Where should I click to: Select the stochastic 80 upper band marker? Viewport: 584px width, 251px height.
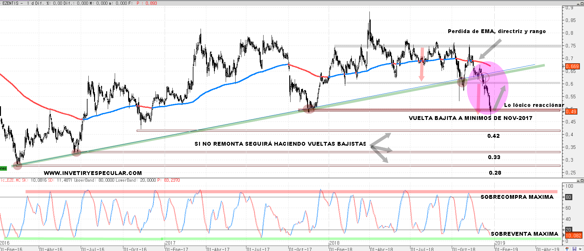568,197
